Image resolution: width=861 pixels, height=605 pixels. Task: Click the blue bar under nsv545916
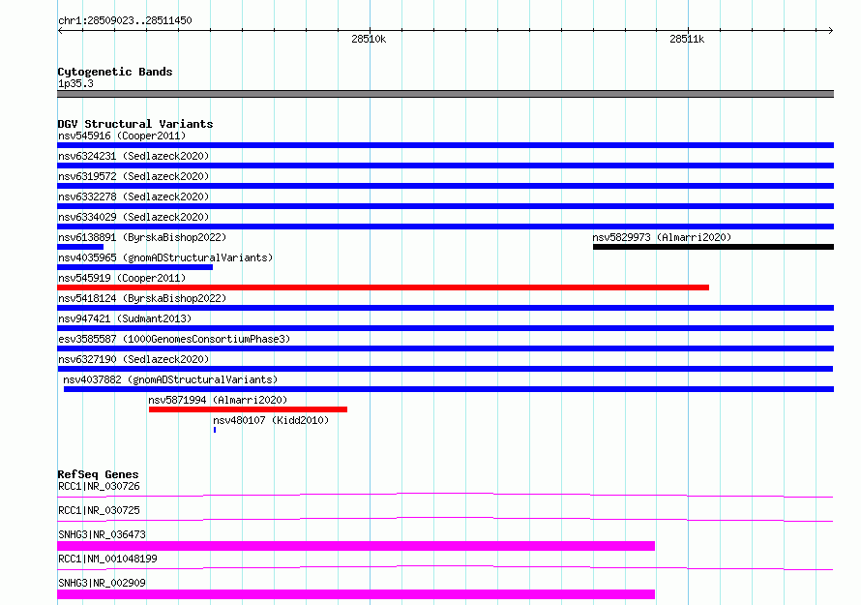click(445, 145)
